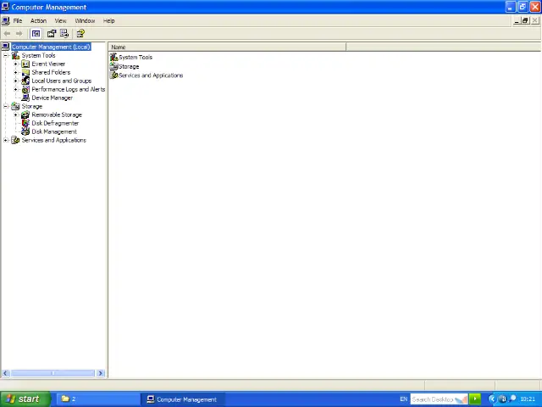Click the 10:21 clock in the tray
542x407 pixels.
(x=528, y=399)
